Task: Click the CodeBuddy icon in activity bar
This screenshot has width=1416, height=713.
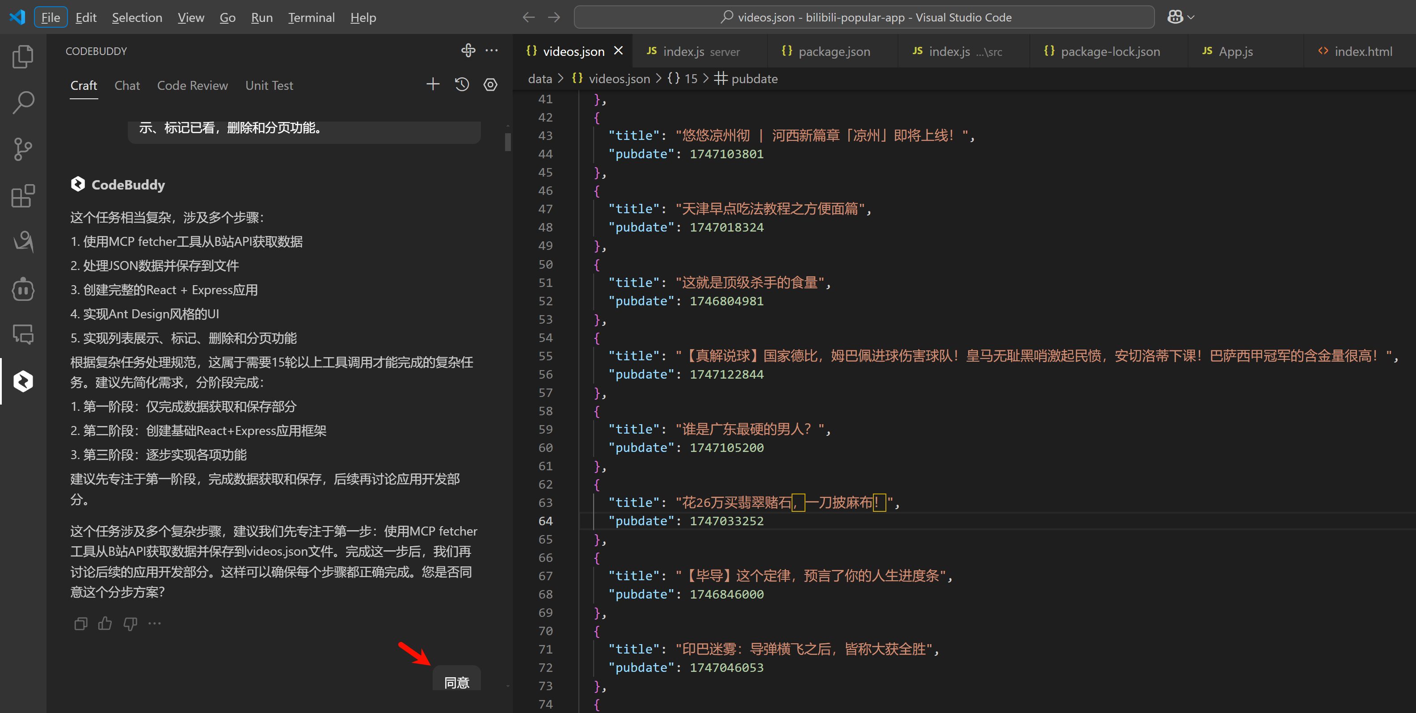Action: pyautogui.click(x=22, y=381)
